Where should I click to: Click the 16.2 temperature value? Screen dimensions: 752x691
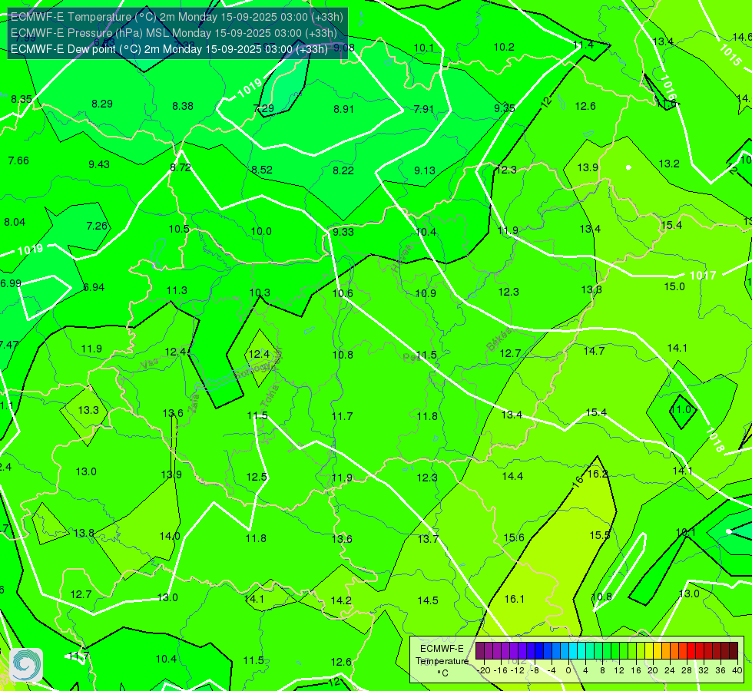[598, 474]
